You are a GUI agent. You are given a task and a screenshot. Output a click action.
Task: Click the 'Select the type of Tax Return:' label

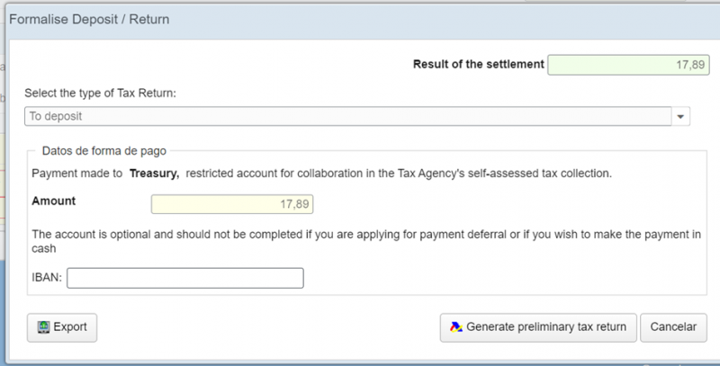[x=107, y=93]
